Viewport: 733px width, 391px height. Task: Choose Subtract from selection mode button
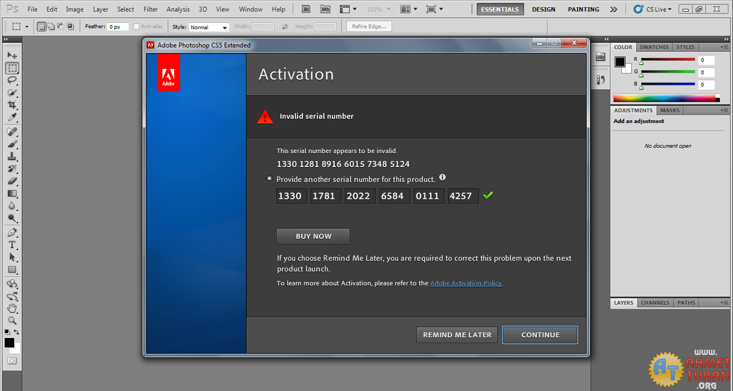(x=60, y=27)
